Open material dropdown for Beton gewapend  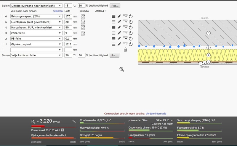tap(36, 17)
